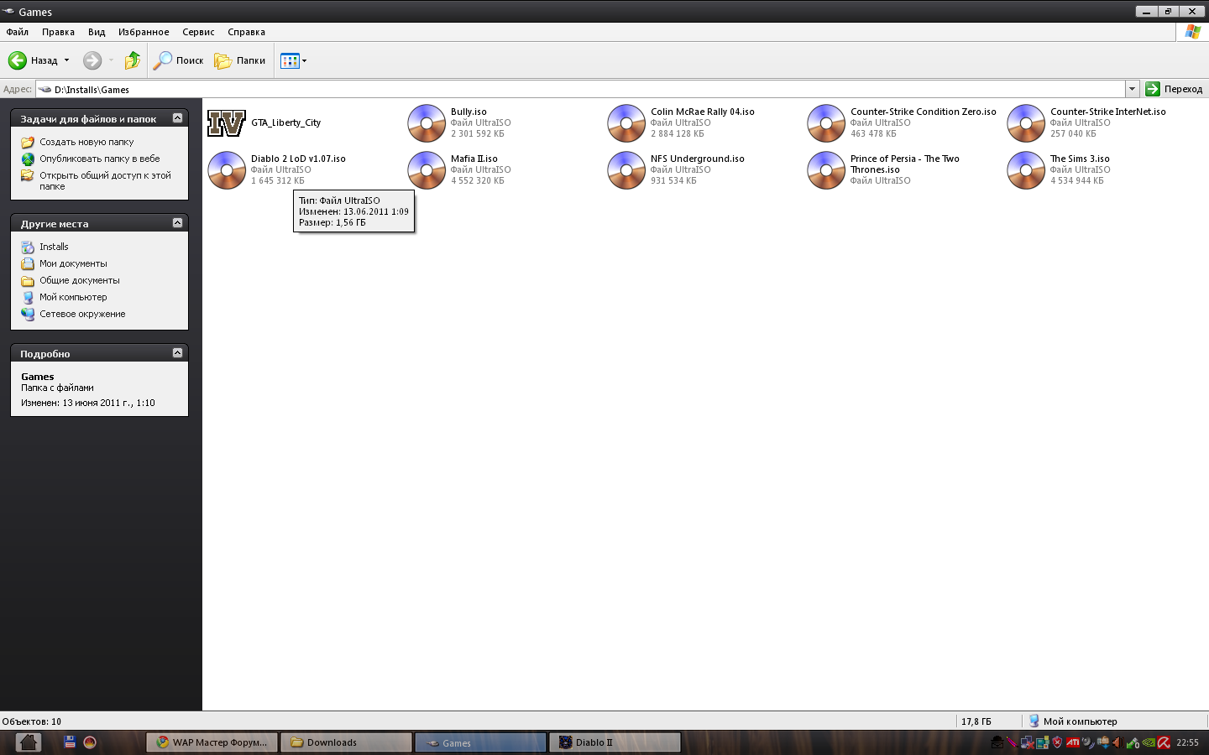The width and height of the screenshot is (1209, 755).
Task: Click the Up folder icon in toolbar
Action: 133,60
